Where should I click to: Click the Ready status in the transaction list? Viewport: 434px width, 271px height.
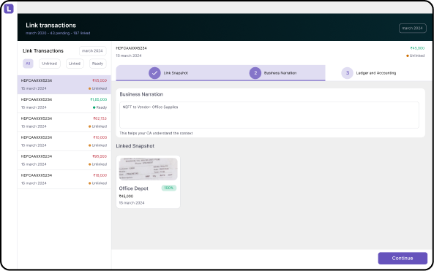click(100, 107)
